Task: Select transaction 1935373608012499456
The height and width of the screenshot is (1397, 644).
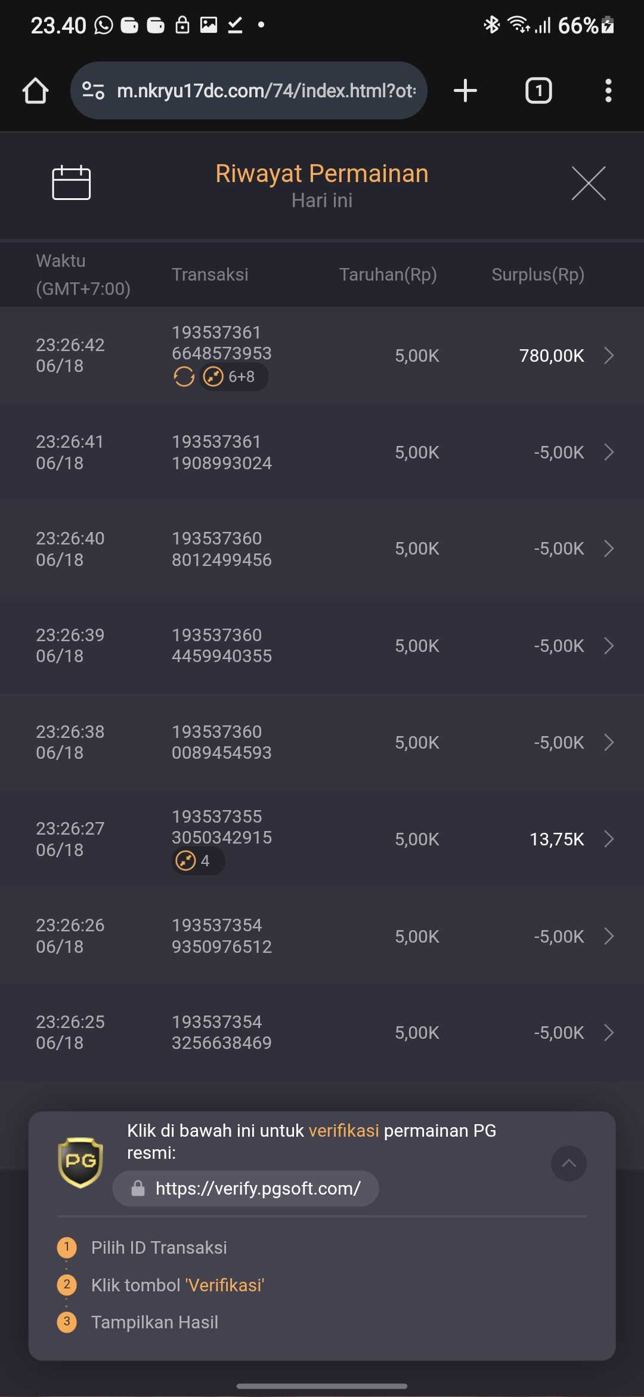Action: pyautogui.click(x=221, y=549)
